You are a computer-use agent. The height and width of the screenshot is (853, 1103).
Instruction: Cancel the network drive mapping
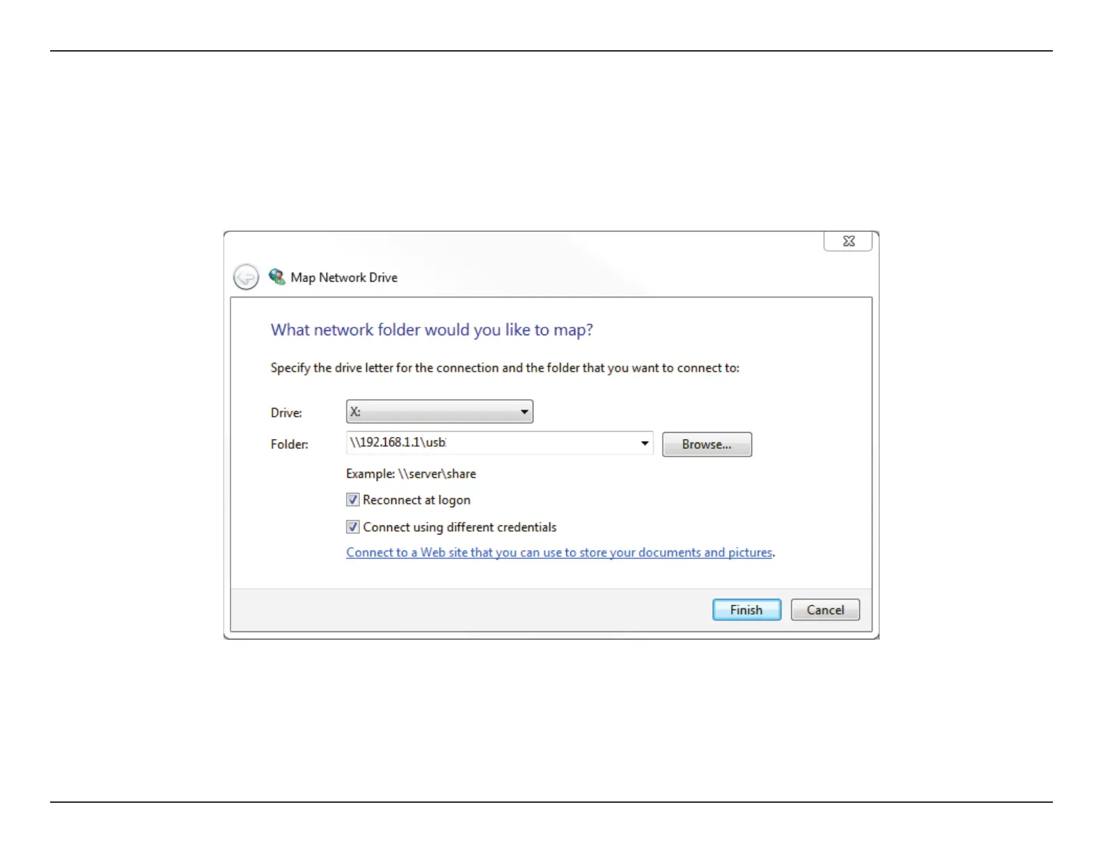(x=825, y=610)
